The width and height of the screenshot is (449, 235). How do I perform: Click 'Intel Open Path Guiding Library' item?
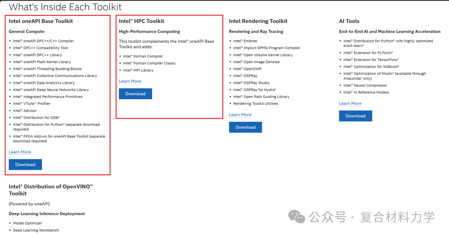pyautogui.click(x=261, y=97)
